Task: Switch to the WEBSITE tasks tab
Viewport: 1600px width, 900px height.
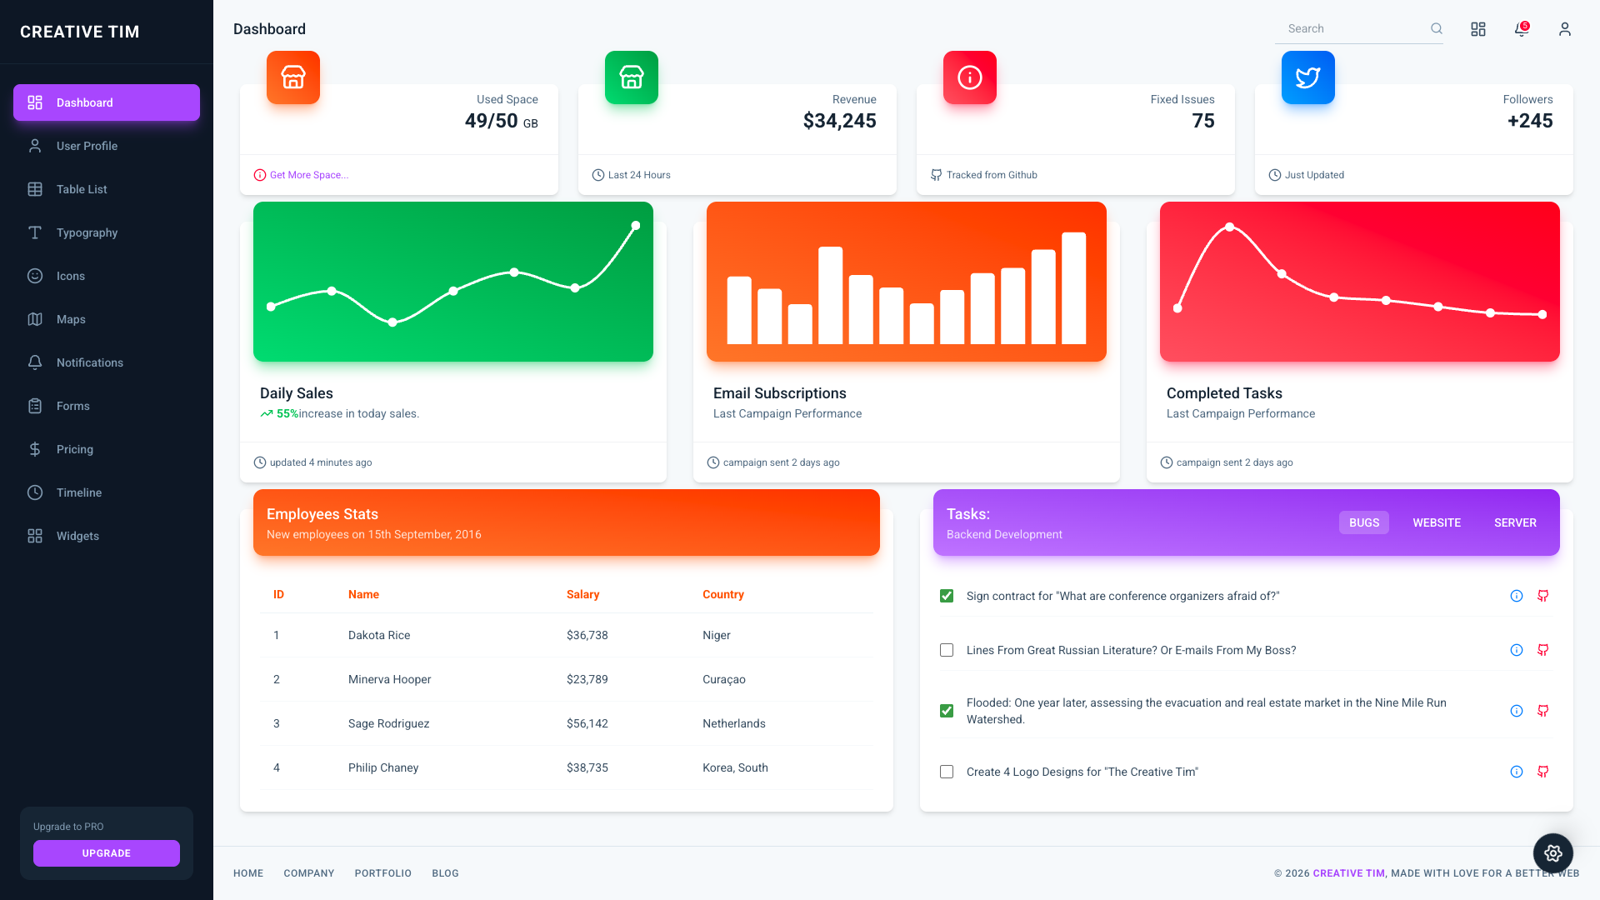Action: coord(1436,522)
